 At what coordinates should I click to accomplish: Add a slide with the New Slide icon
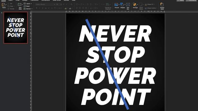pos(20,5)
